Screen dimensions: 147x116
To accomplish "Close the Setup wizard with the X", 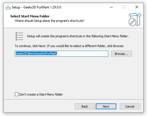I will (137, 7).
